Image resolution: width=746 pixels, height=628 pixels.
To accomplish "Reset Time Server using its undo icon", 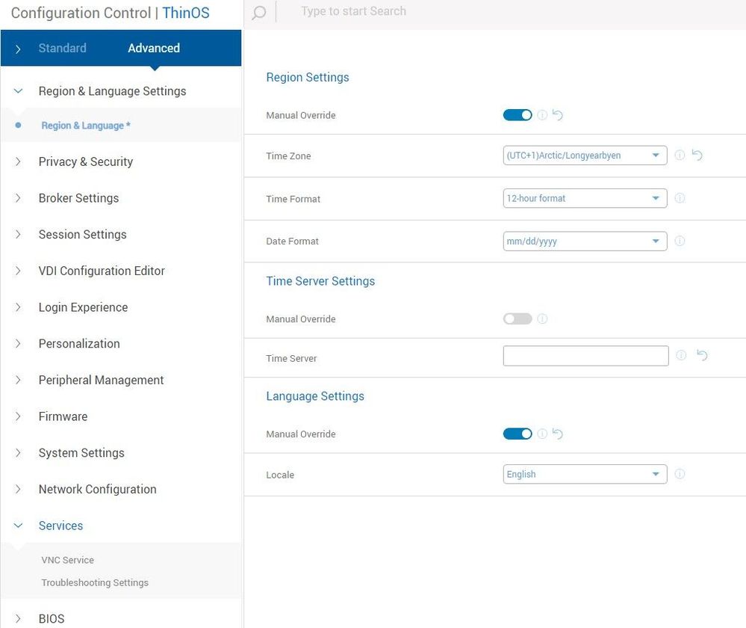I will 702,355.
